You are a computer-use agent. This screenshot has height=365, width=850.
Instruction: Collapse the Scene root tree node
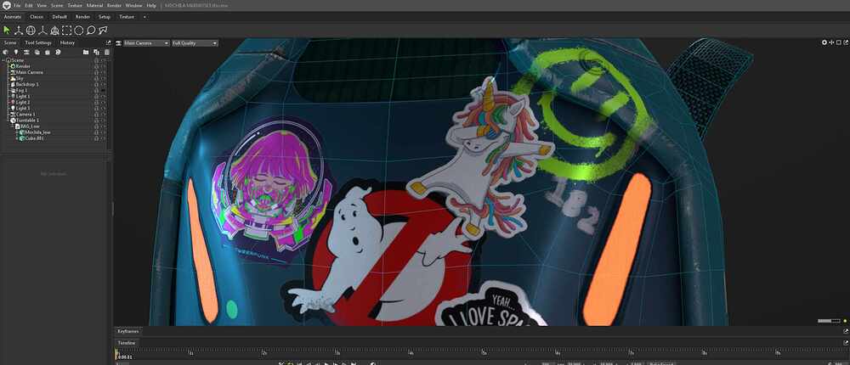click(x=3, y=60)
